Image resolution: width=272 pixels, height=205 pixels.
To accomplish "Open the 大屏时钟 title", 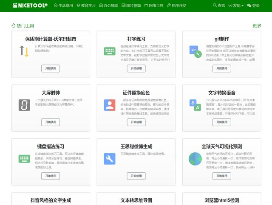I will pos(51,93).
